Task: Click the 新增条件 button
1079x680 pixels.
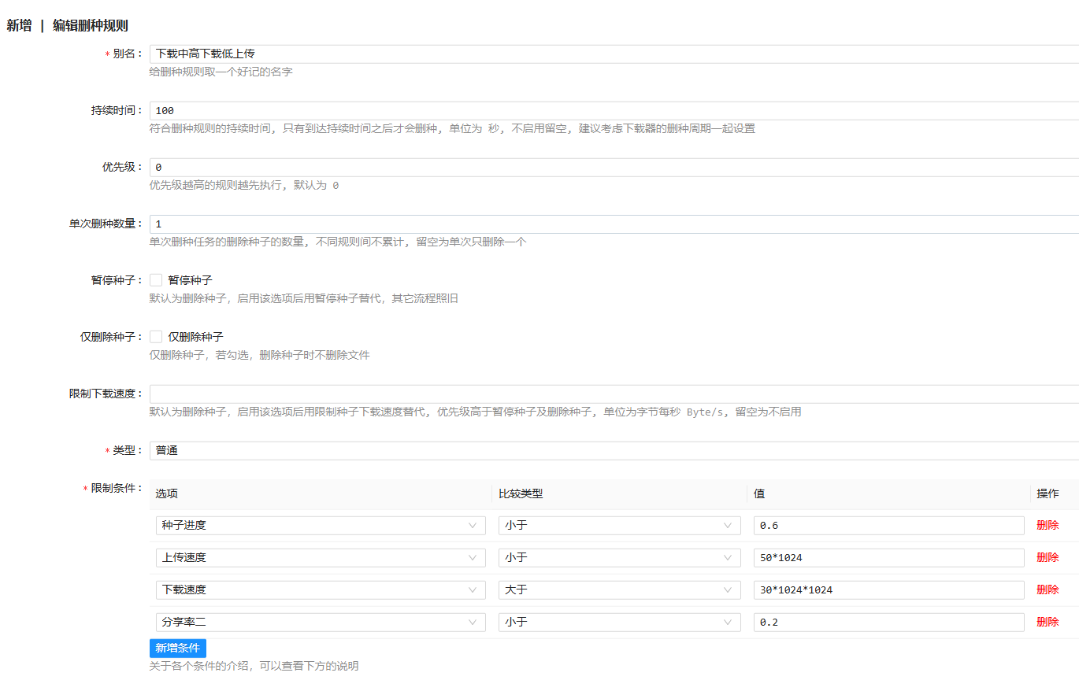Action: coord(177,648)
